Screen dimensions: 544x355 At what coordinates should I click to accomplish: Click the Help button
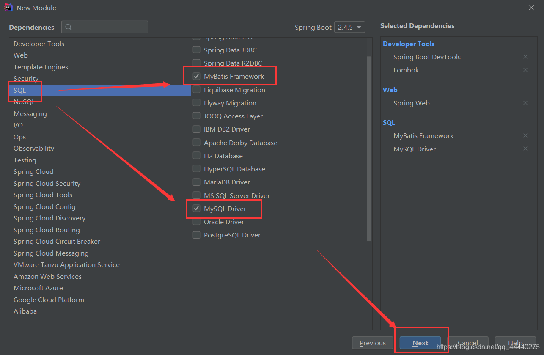point(516,343)
